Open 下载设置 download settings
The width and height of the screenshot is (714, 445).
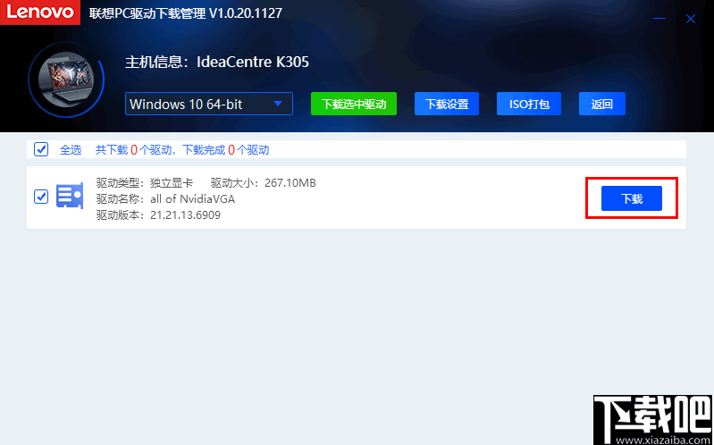pos(447,104)
